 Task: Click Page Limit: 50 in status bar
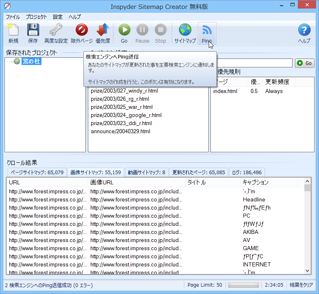pos(205,285)
